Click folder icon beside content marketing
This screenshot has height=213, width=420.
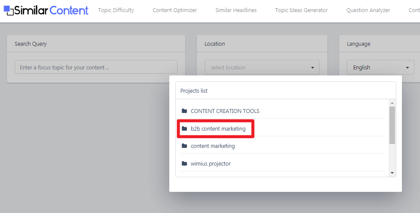184,146
